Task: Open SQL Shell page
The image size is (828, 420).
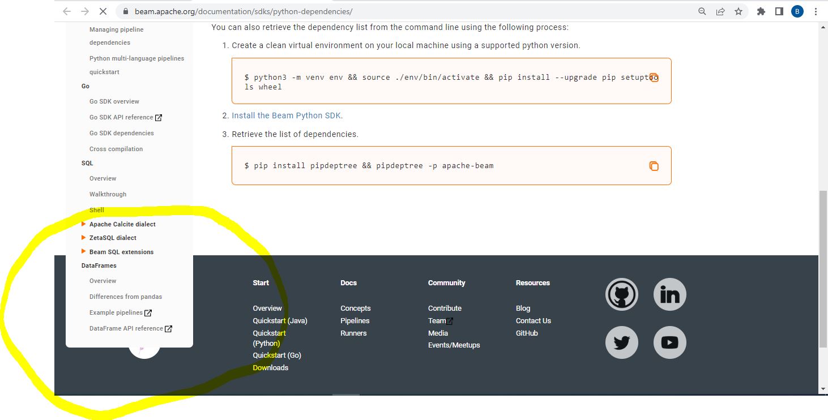Action: (97, 210)
